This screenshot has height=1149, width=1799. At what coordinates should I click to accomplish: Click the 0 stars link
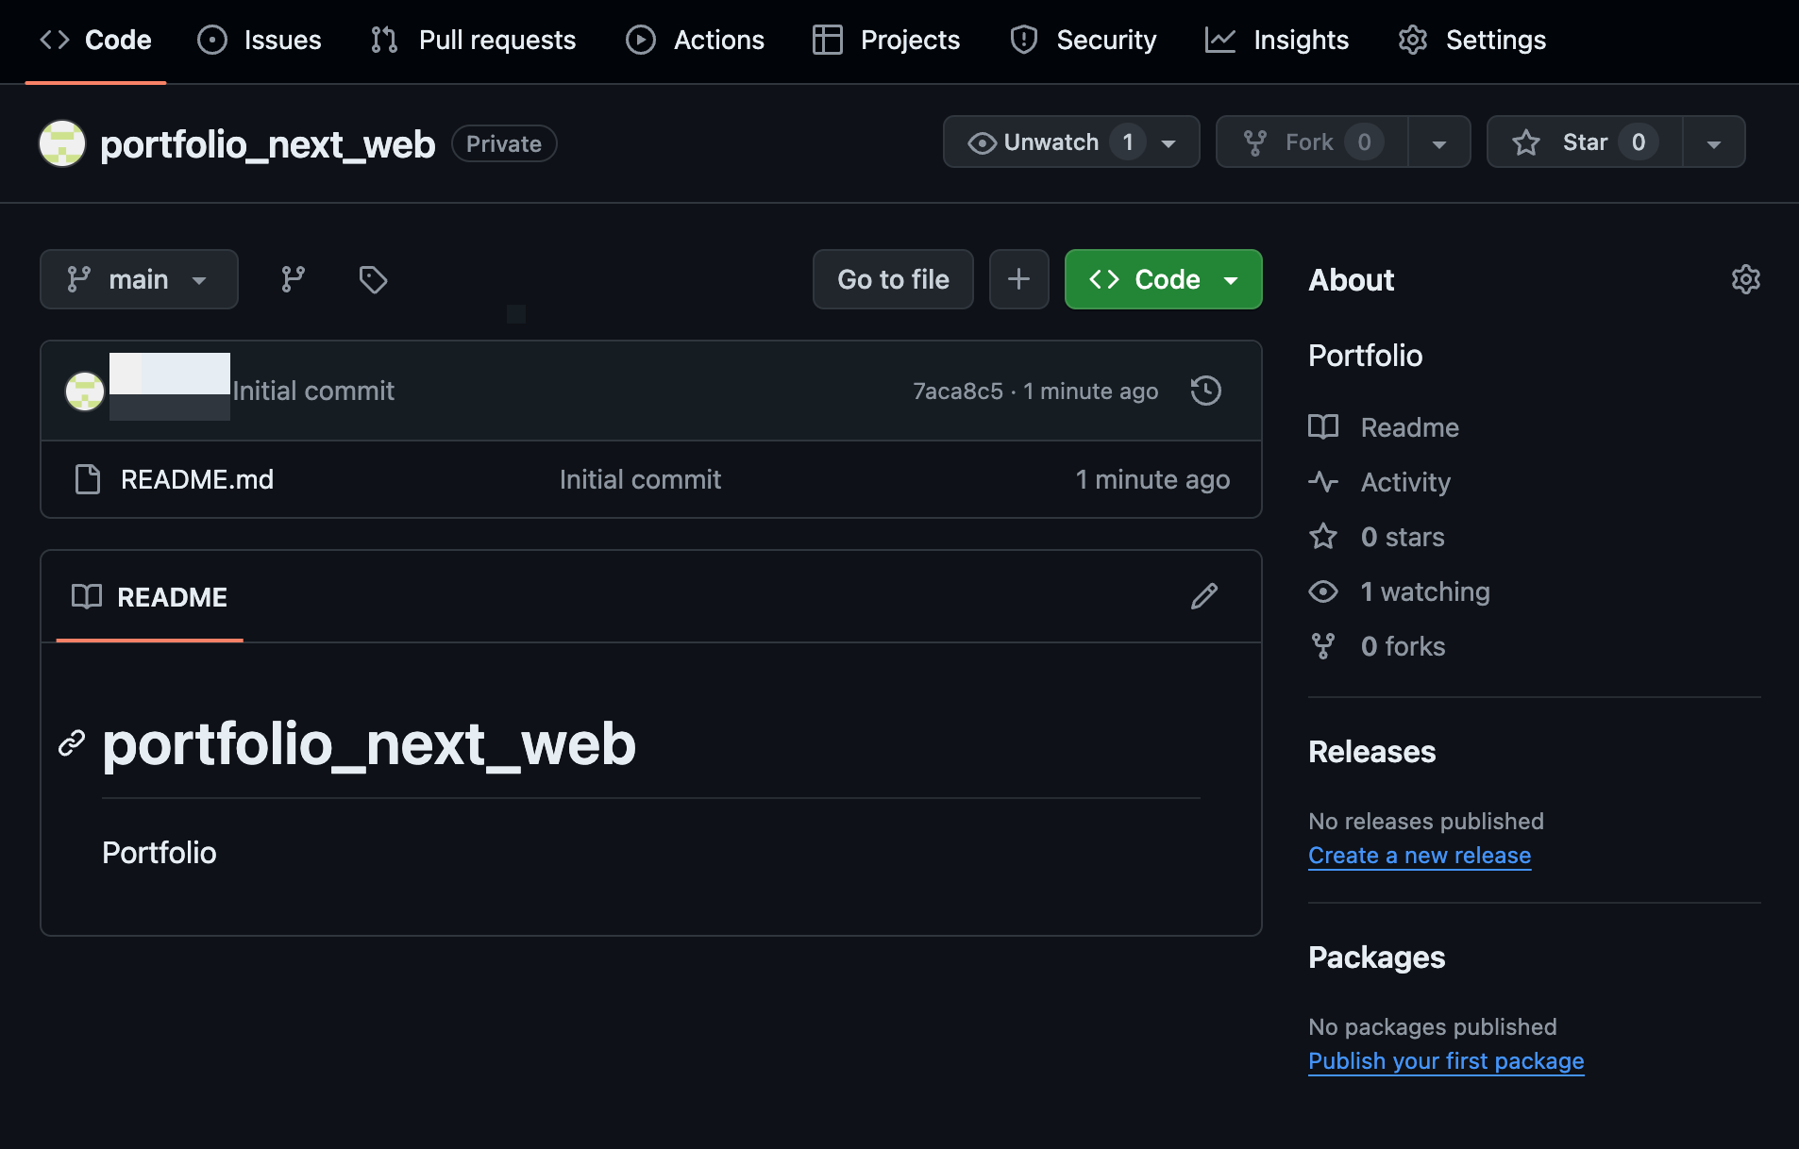coord(1376,537)
